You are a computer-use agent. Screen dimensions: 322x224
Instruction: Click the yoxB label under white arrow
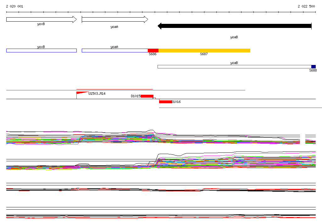[41, 24]
